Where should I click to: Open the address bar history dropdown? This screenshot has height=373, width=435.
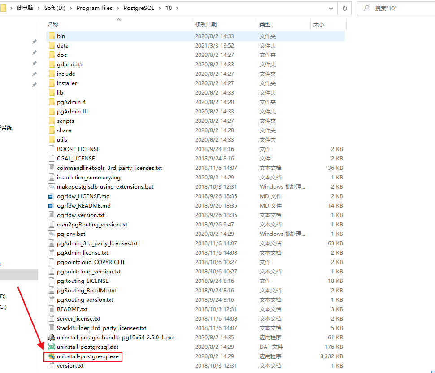[x=331, y=8]
